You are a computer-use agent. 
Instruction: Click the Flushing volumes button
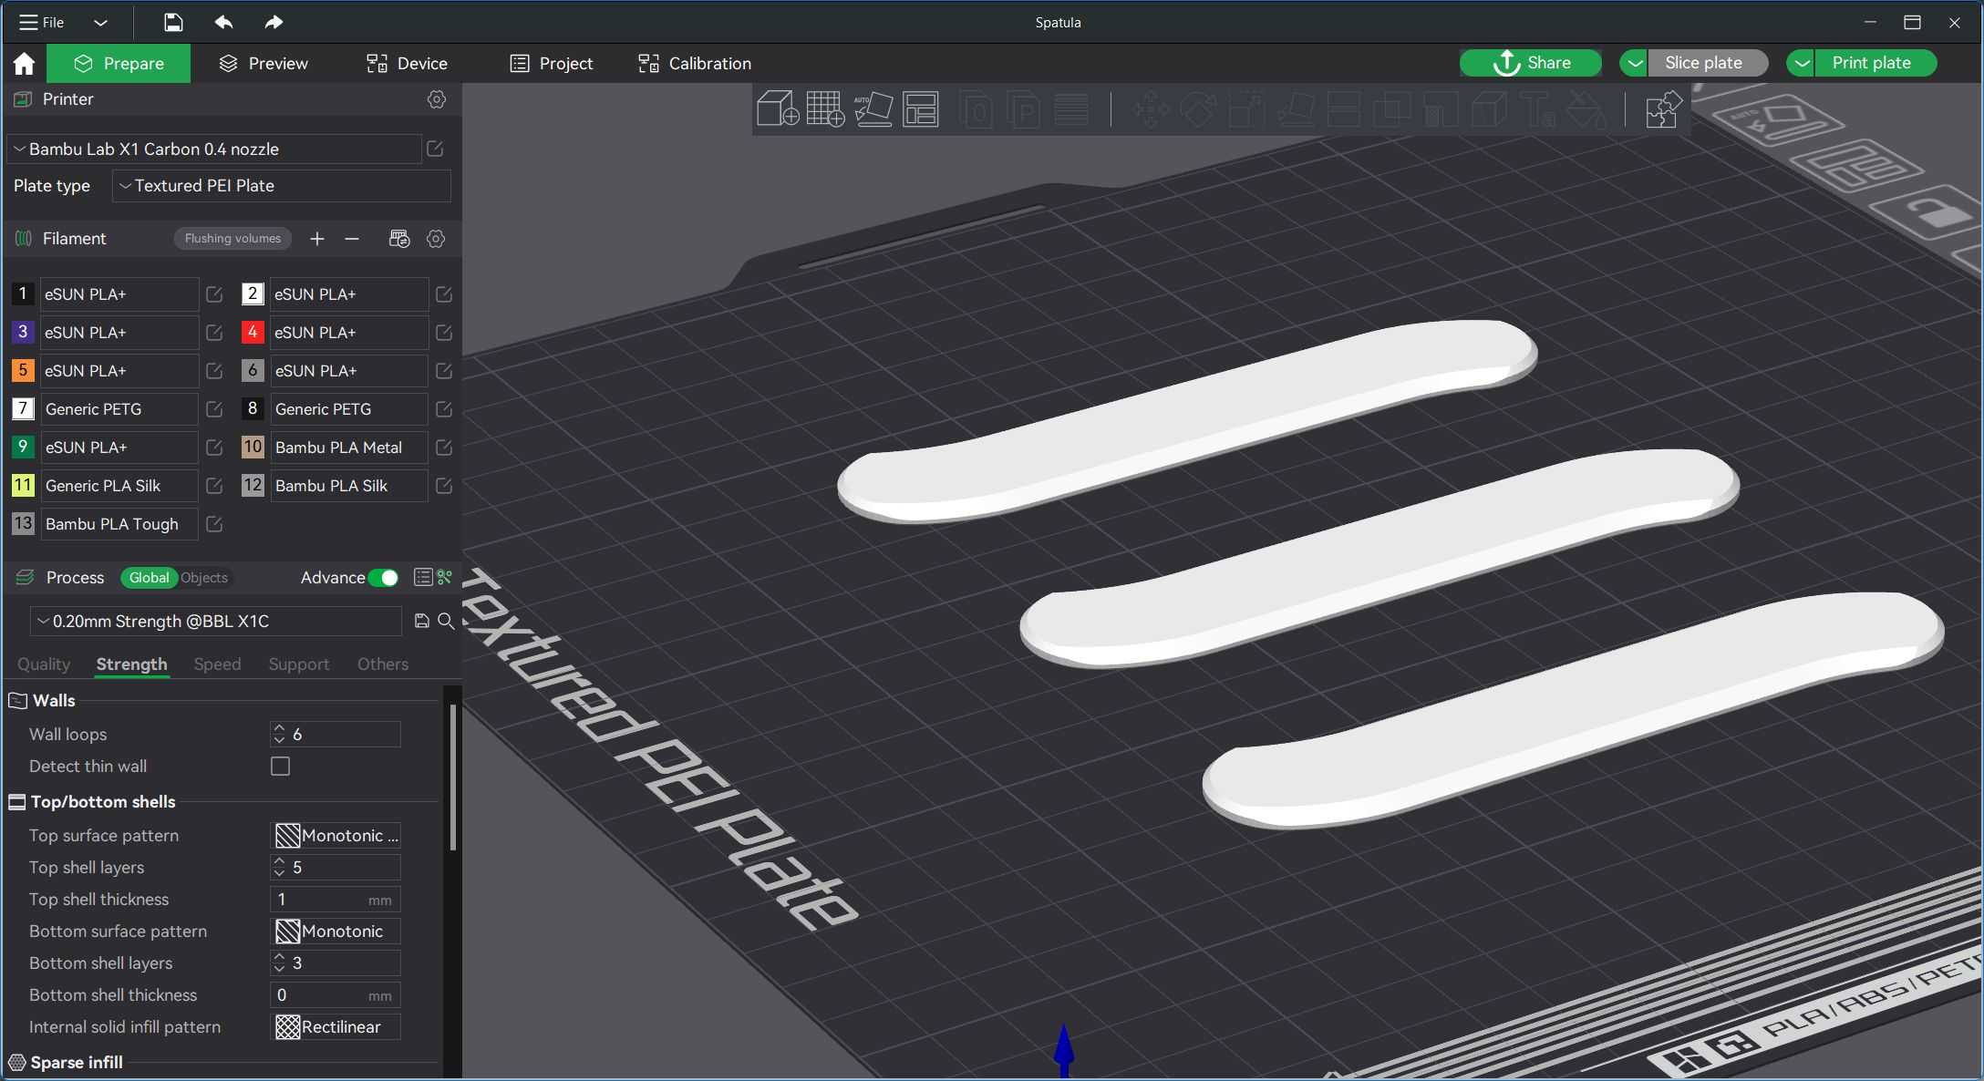click(x=232, y=239)
